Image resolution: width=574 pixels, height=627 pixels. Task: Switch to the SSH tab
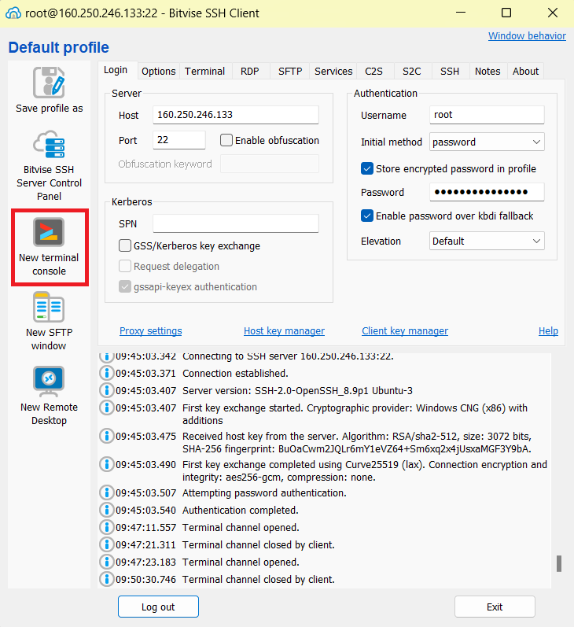coord(450,71)
